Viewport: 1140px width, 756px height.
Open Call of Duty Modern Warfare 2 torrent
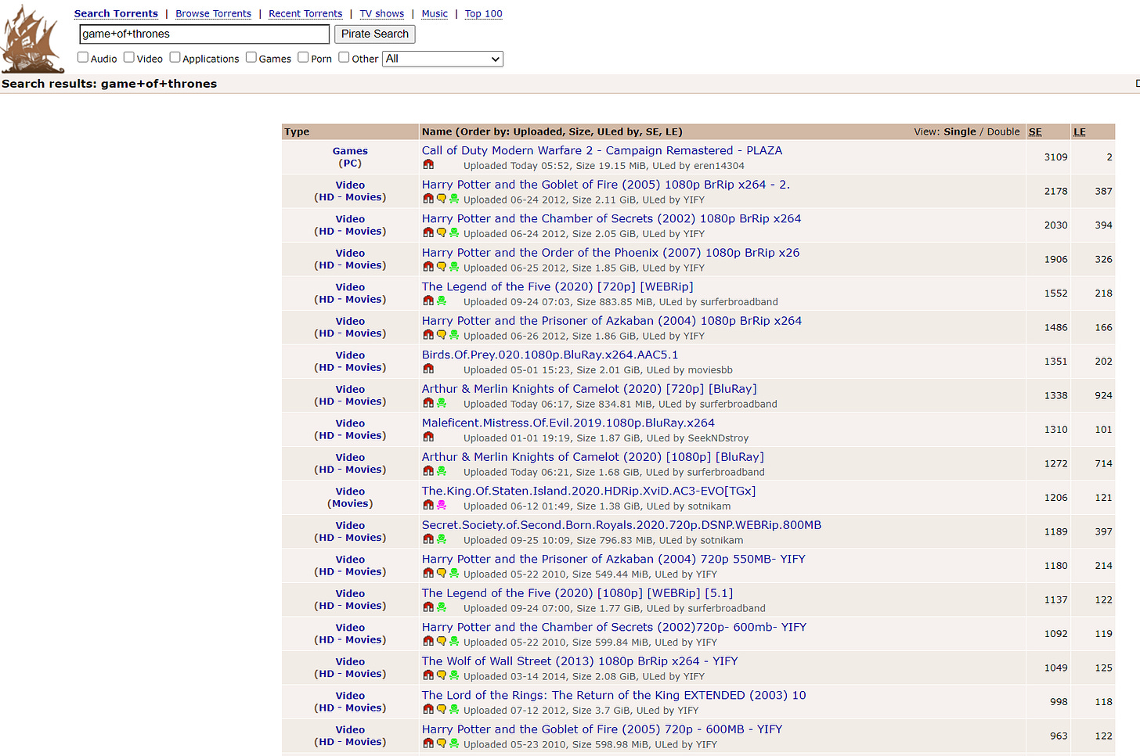(x=602, y=150)
